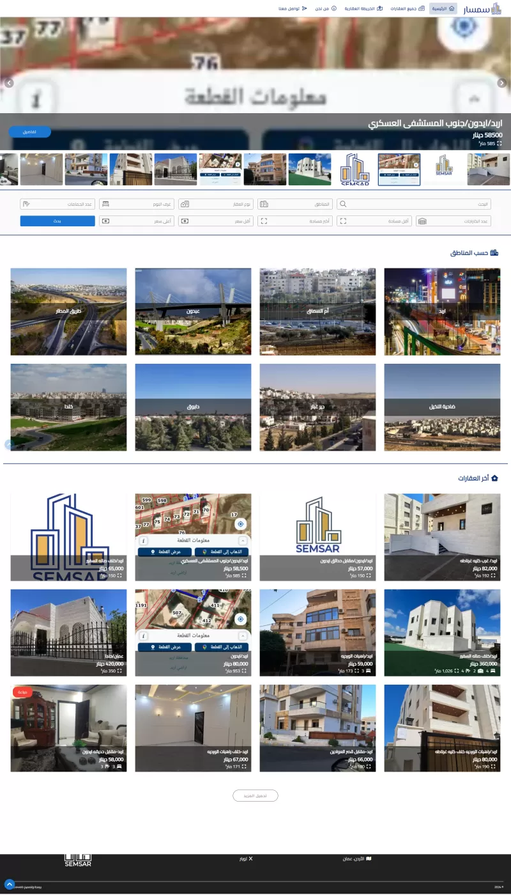This screenshot has height=895, width=511.
Task: Click the magnifier icon in the search field
Action: [x=343, y=204]
